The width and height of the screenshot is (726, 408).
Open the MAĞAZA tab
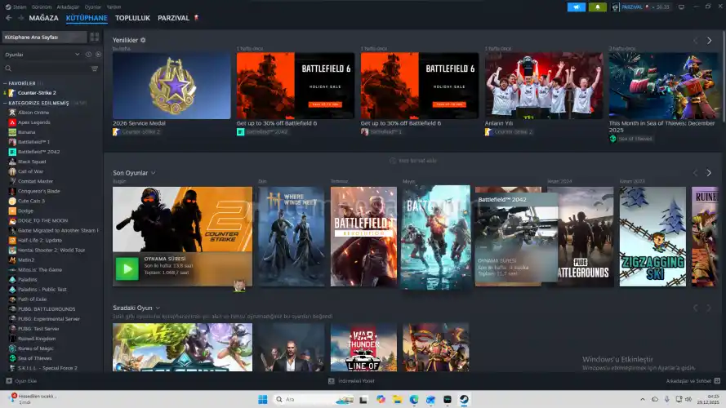pos(43,17)
